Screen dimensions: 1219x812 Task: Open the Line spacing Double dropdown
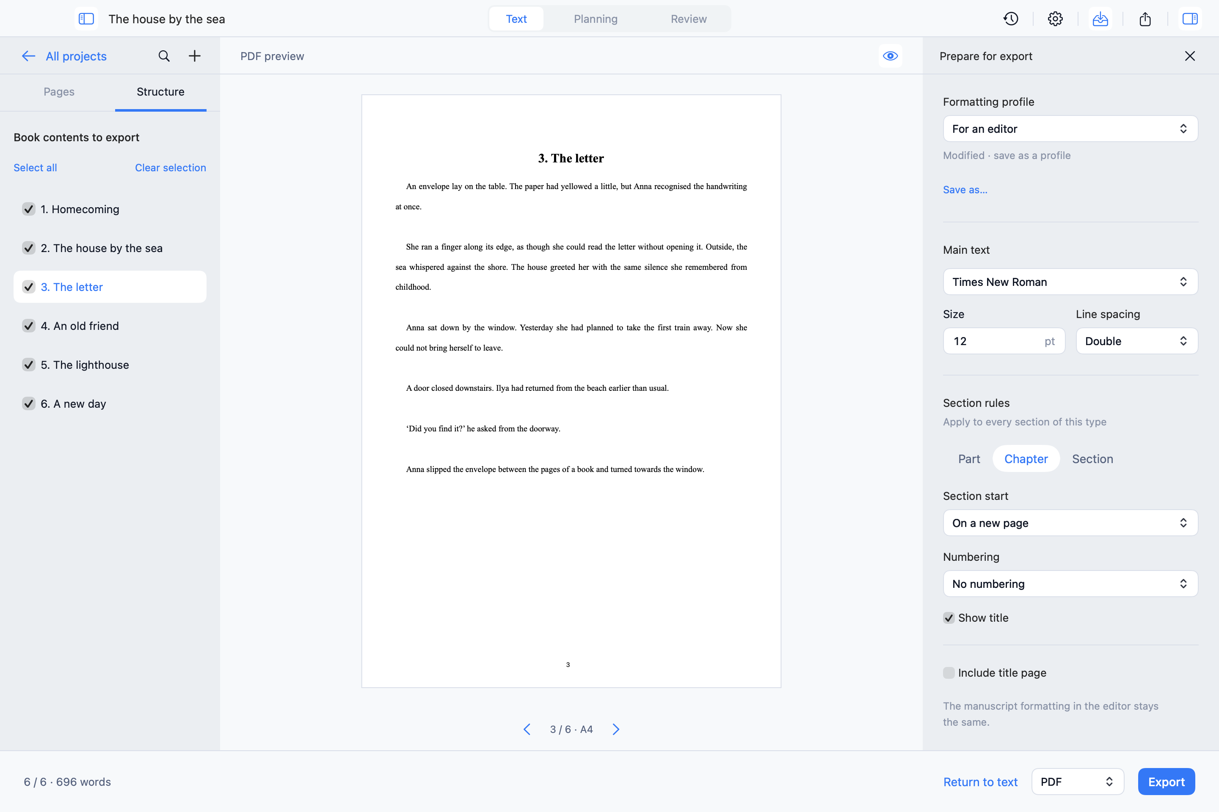1136,341
